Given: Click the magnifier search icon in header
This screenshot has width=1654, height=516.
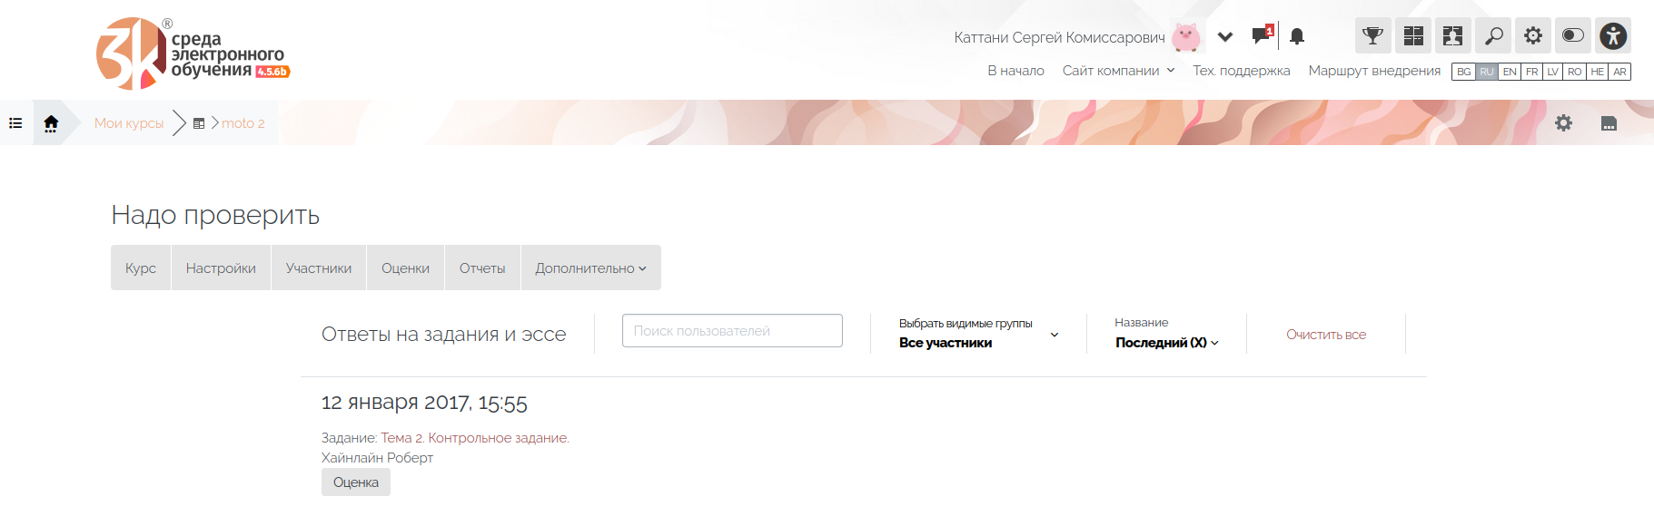Looking at the screenshot, I should 1493,36.
